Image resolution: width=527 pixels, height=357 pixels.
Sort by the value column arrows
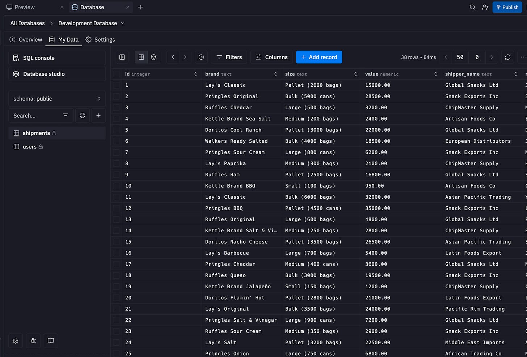[x=435, y=74]
